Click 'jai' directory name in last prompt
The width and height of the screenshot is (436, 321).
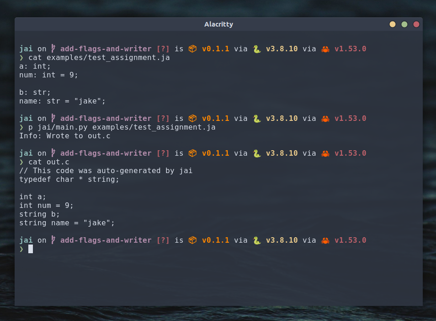click(x=26, y=240)
